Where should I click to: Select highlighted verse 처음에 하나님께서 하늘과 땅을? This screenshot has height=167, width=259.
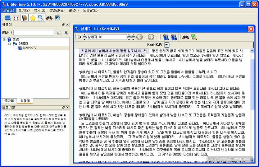pyautogui.click(x=114, y=51)
